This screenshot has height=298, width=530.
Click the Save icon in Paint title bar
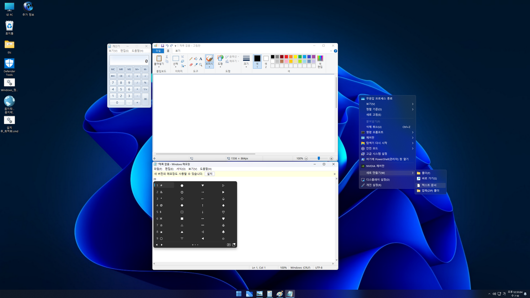click(162, 46)
